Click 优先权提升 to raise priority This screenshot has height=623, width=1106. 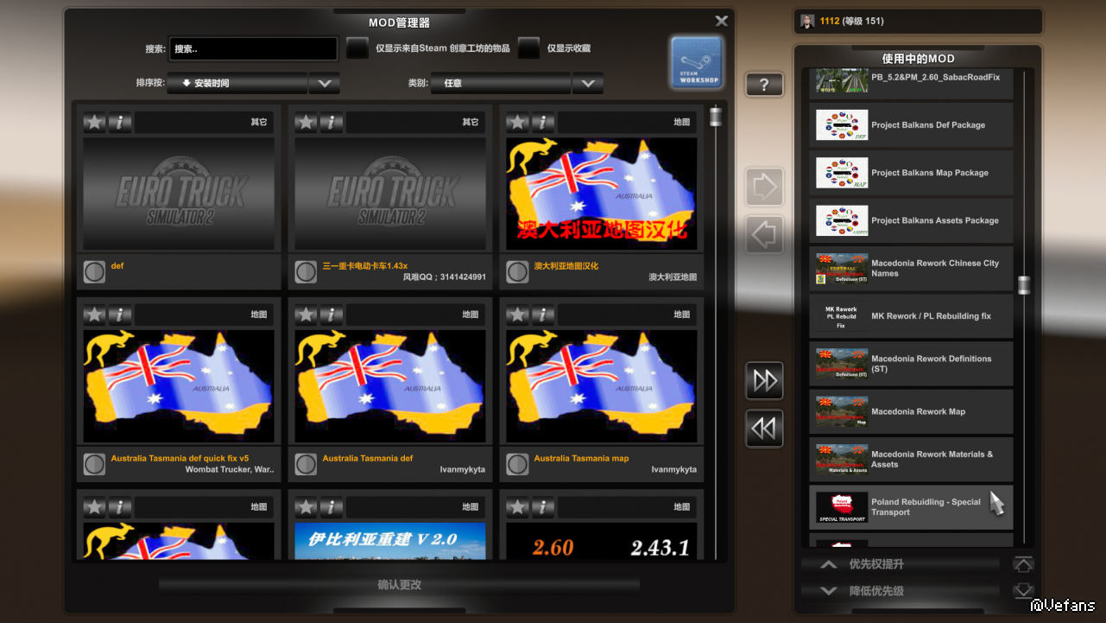tap(901, 564)
